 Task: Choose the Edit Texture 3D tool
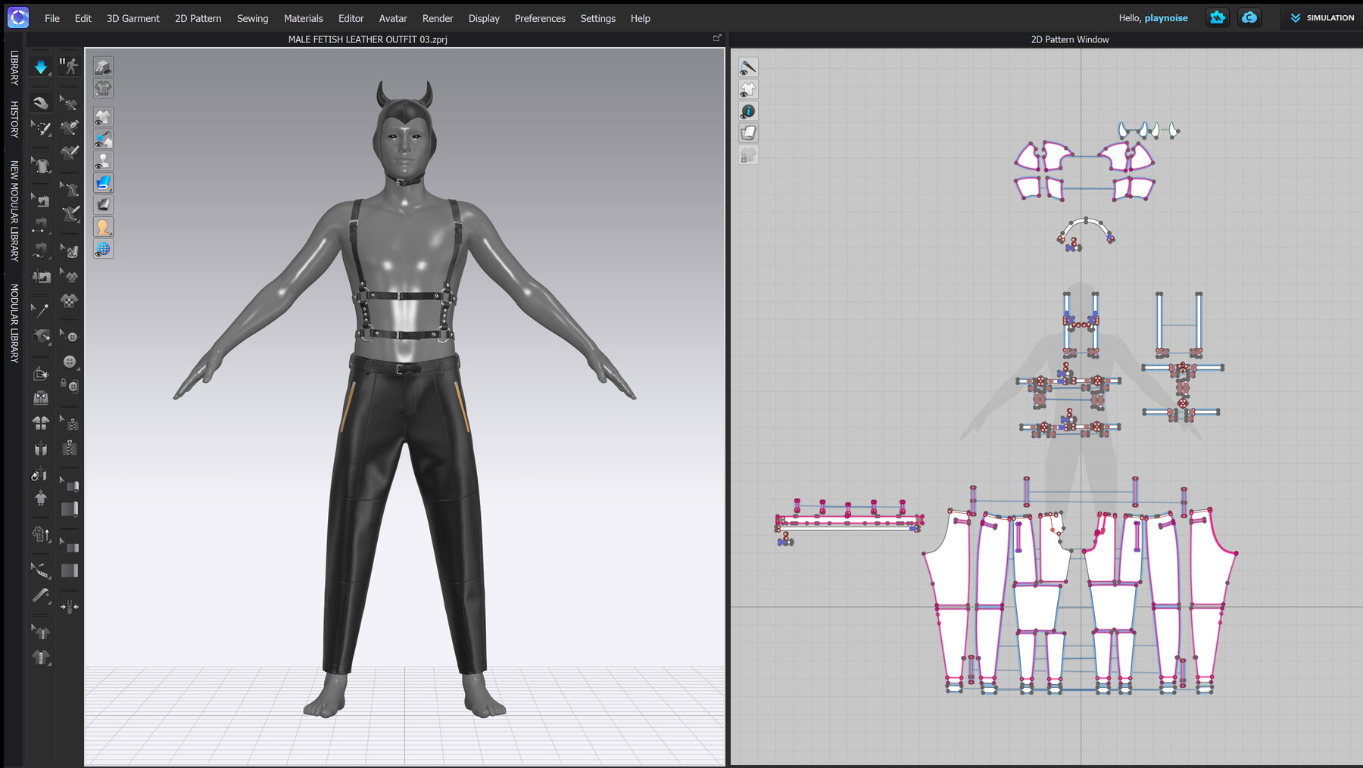coord(69,250)
